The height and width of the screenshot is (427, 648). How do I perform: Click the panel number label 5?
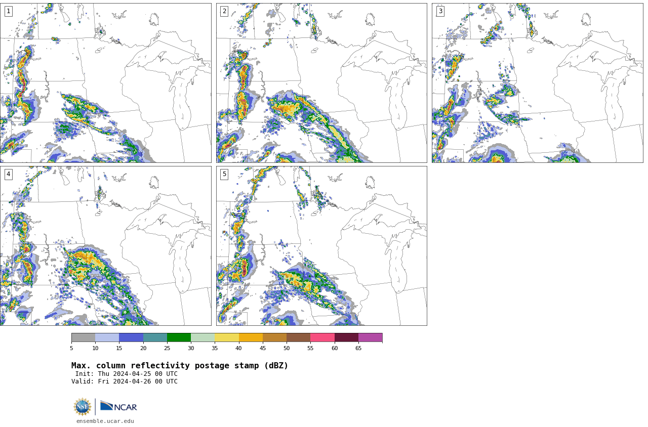(224, 174)
